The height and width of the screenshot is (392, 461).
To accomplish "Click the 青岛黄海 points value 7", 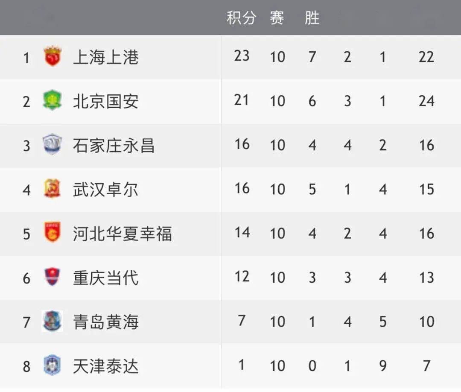I will click(x=242, y=321).
